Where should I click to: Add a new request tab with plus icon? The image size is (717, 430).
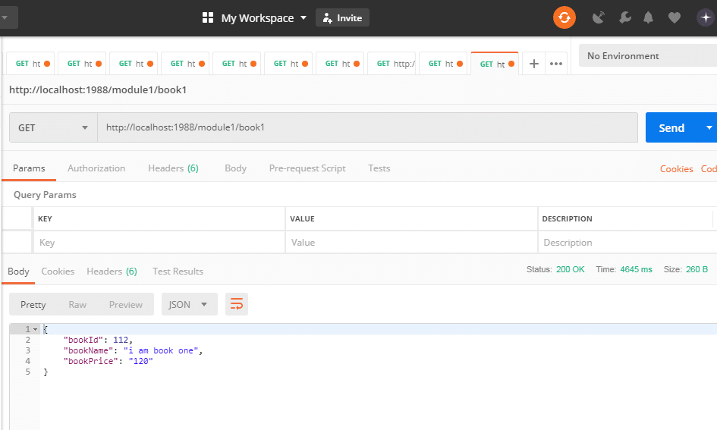pos(533,64)
